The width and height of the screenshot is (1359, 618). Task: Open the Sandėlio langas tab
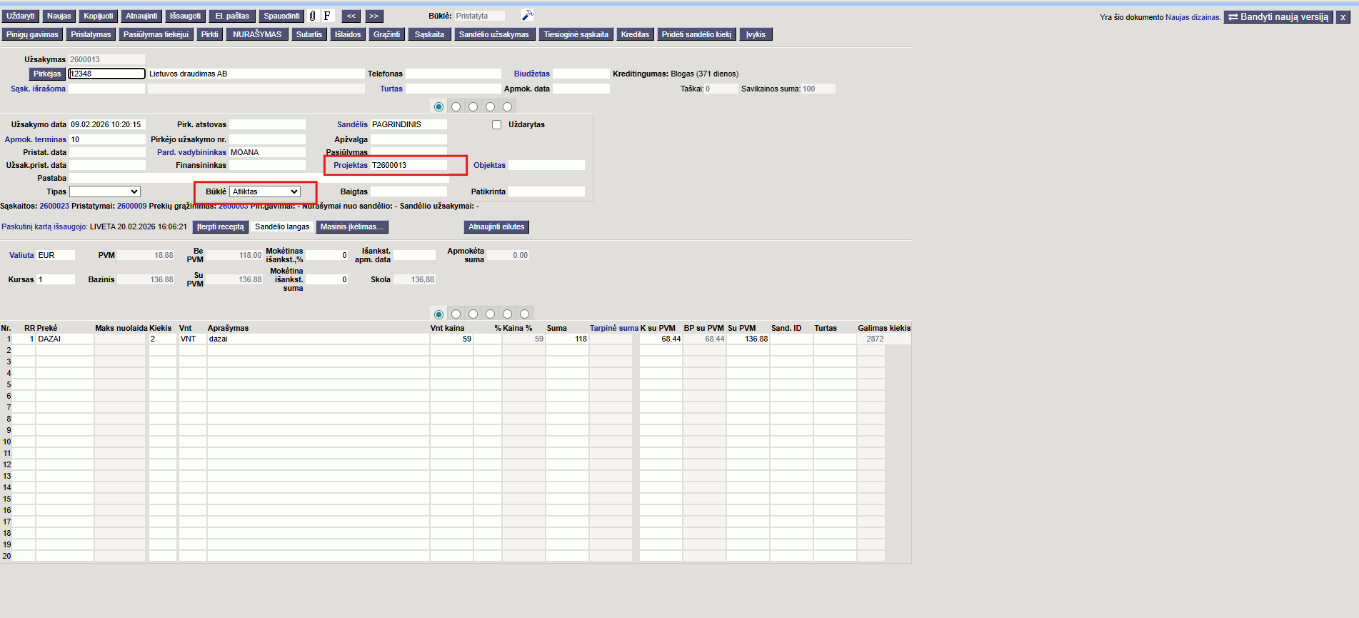tap(282, 226)
